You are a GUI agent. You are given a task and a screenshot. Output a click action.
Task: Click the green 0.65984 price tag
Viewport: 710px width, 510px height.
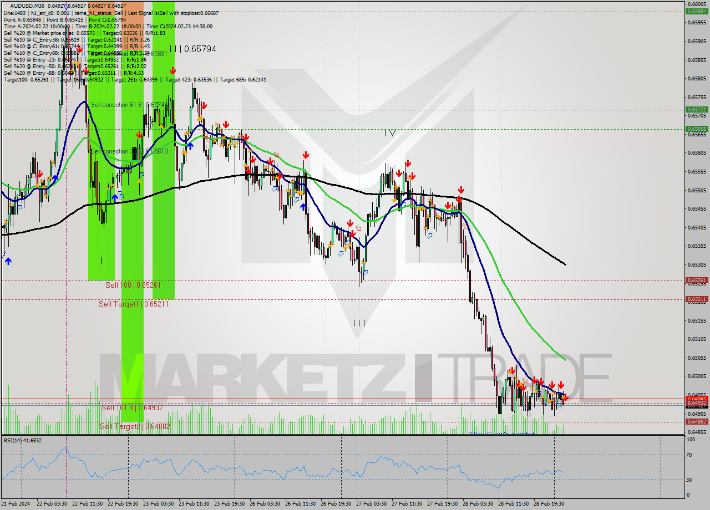coord(697,11)
